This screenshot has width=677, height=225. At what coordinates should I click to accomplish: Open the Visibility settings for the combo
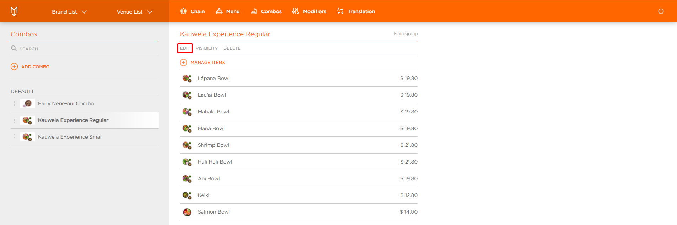click(207, 48)
